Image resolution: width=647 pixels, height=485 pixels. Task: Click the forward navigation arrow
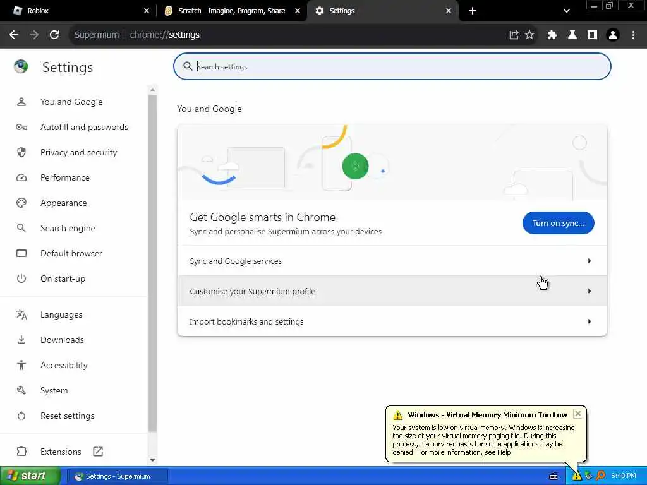point(34,35)
